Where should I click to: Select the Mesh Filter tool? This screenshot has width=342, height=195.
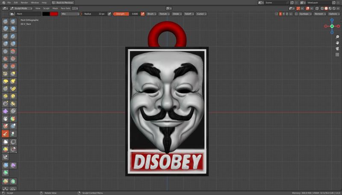(6, 165)
